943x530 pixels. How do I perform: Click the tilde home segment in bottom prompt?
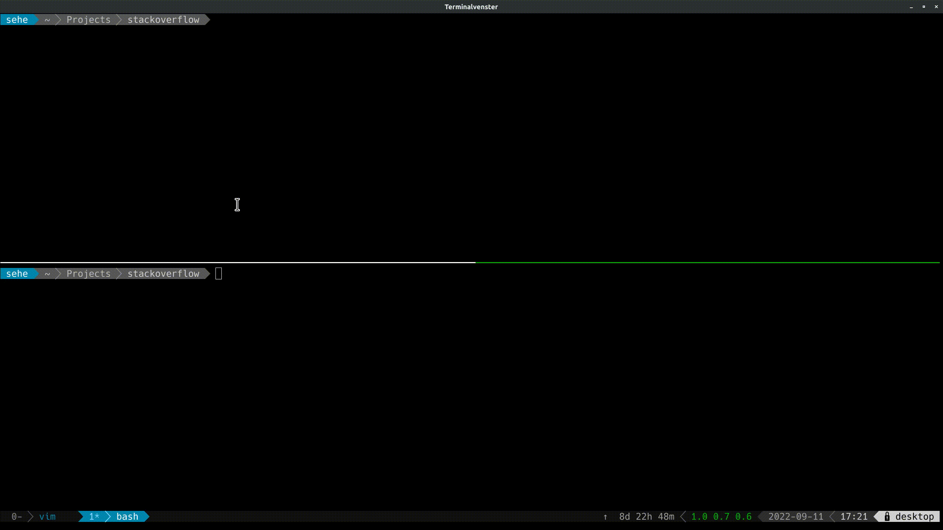point(47,273)
